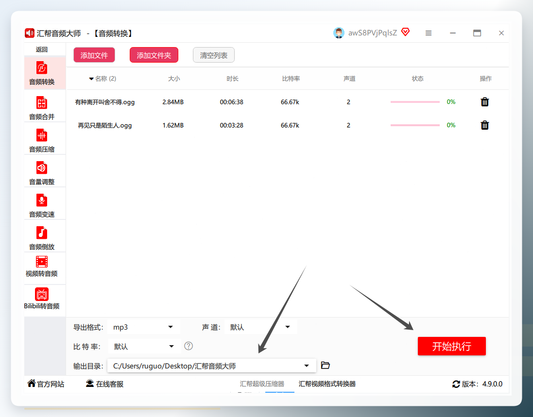
Task: Expand the 导出格式 mp3 dropdown
Action: tap(144, 327)
